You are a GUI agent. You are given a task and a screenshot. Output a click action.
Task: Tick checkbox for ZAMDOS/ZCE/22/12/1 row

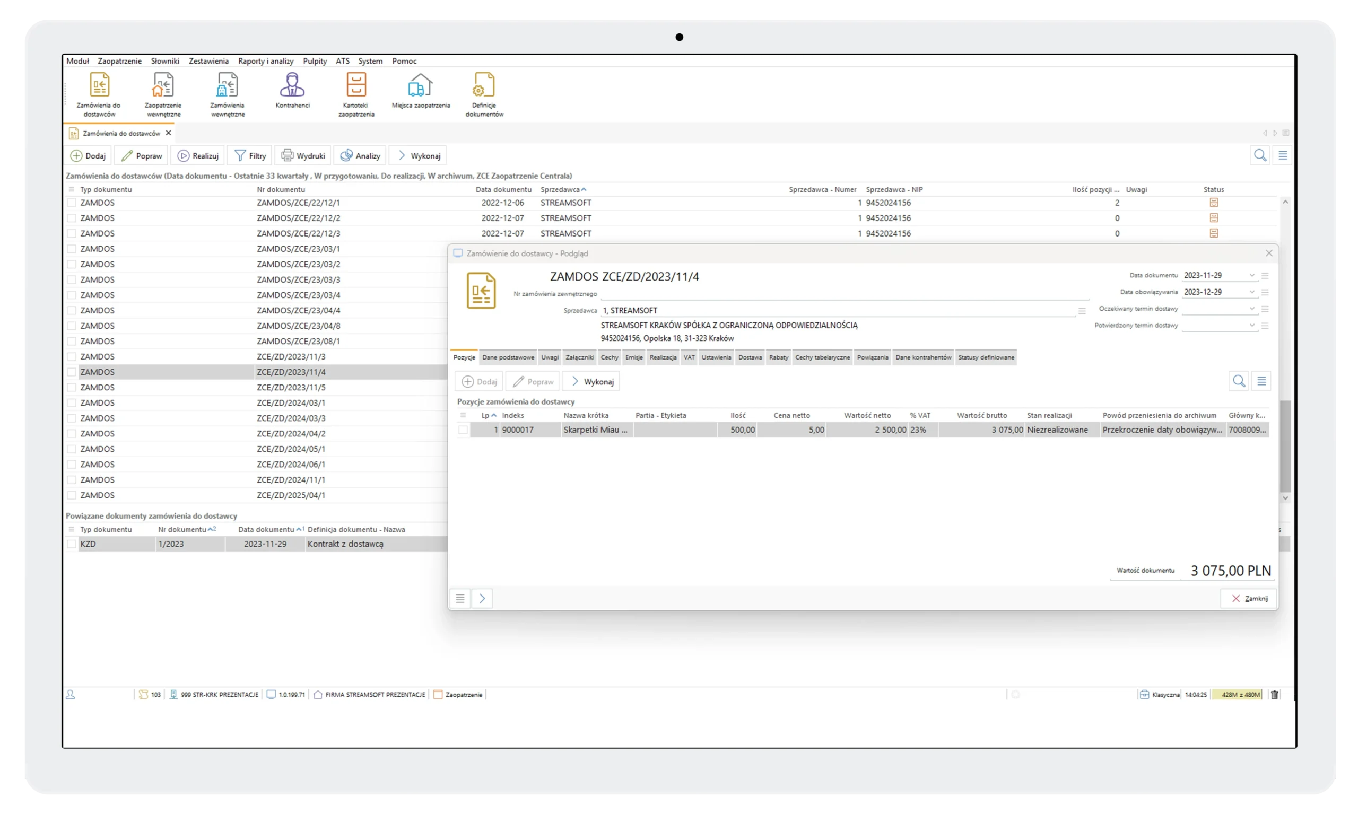click(x=71, y=203)
